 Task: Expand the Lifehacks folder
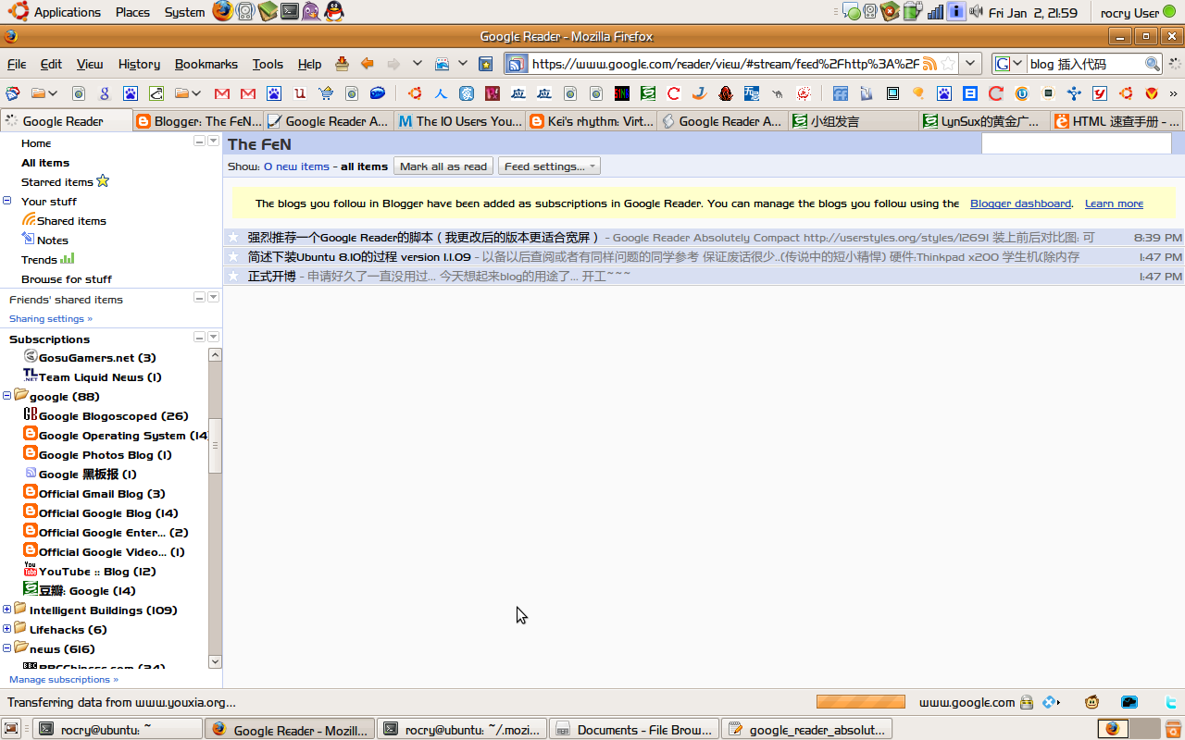pyautogui.click(x=7, y=628)
